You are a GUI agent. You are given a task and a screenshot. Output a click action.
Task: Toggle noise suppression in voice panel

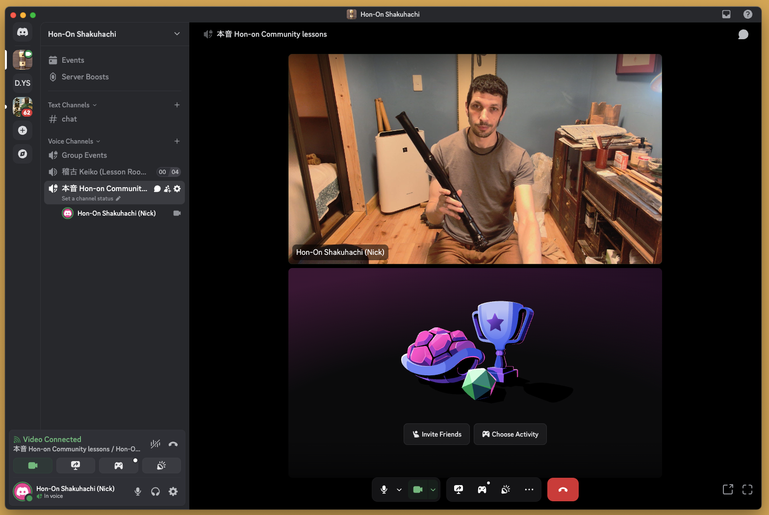[155, 444]
